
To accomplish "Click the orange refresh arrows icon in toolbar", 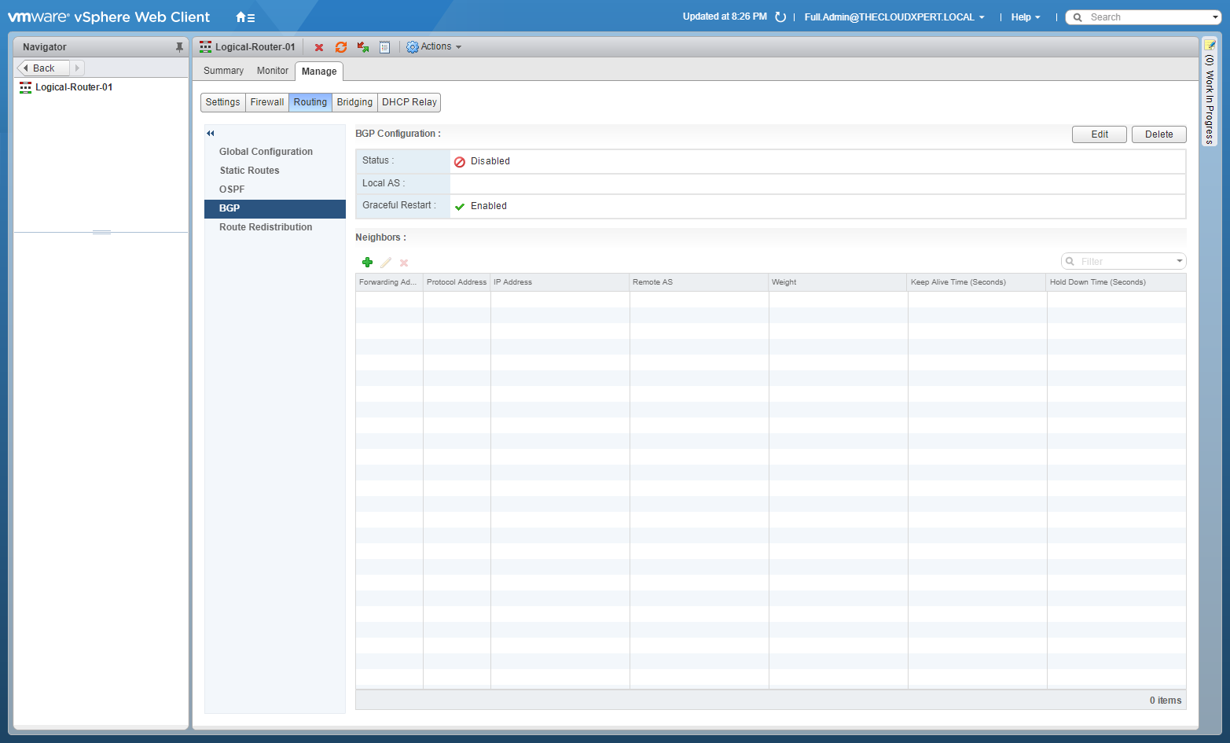I will tap(341, 47).
